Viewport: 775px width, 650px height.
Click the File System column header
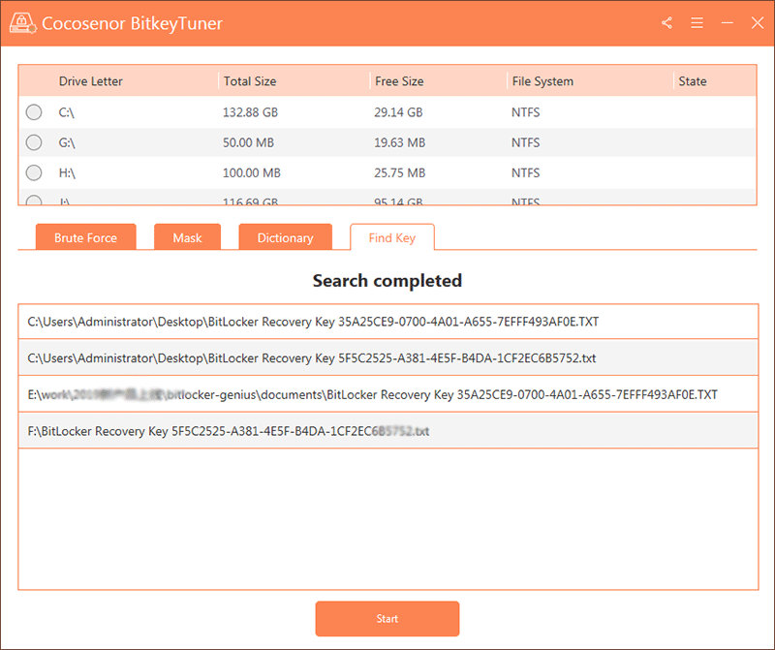542,81
